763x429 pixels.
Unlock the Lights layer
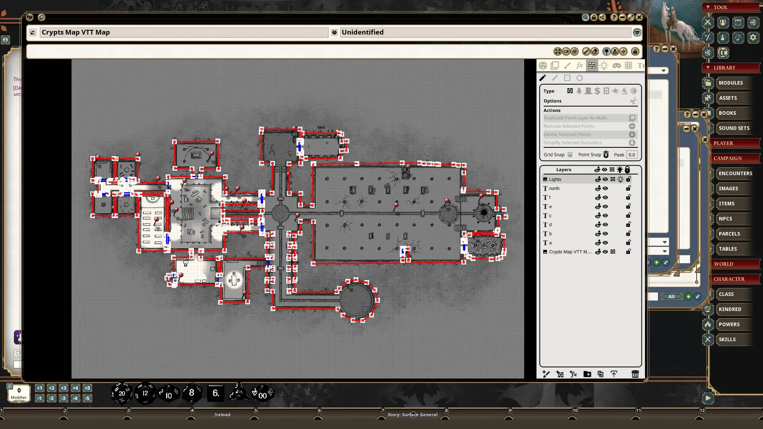tap(628, 179)
